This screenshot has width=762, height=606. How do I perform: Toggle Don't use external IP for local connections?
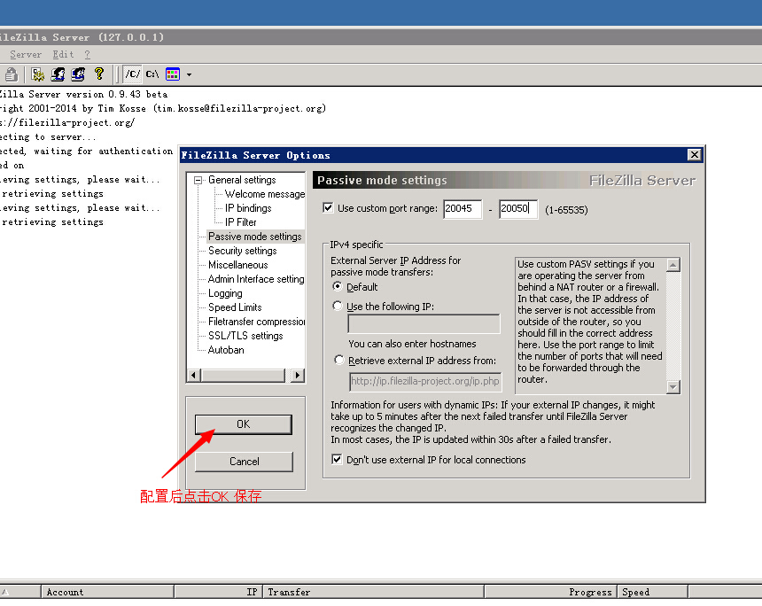(337, 459)
